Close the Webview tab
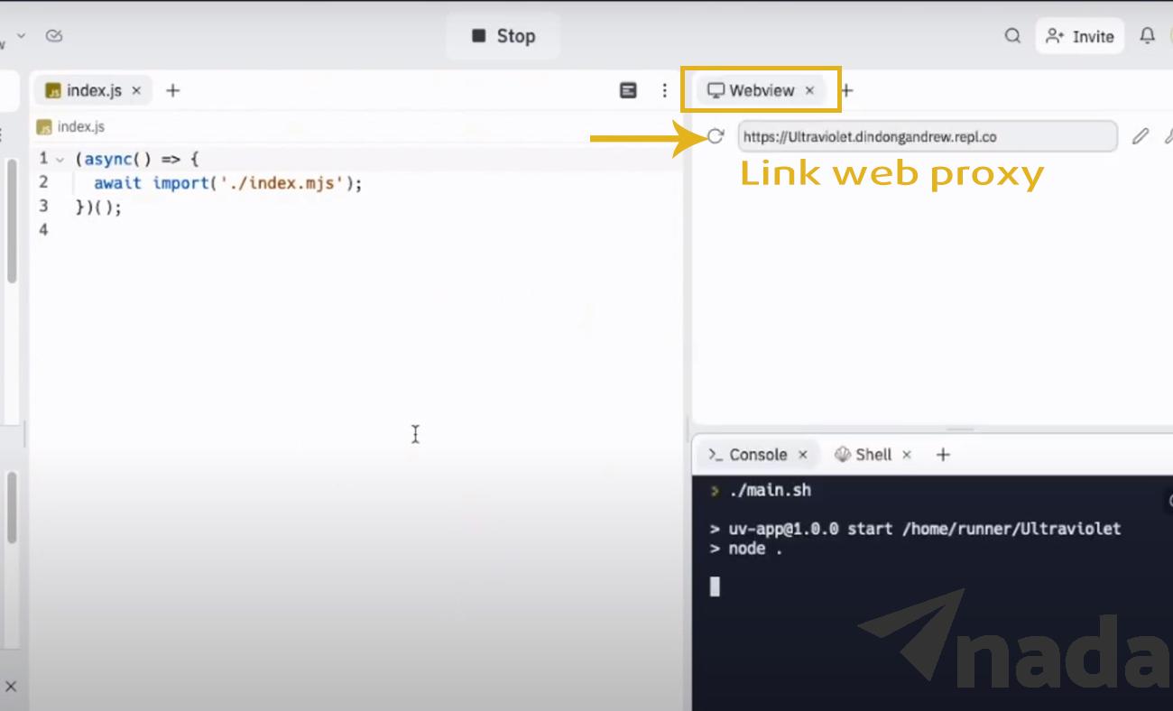This screenshot has width=1173, height=711. click(x=809, y=90)
